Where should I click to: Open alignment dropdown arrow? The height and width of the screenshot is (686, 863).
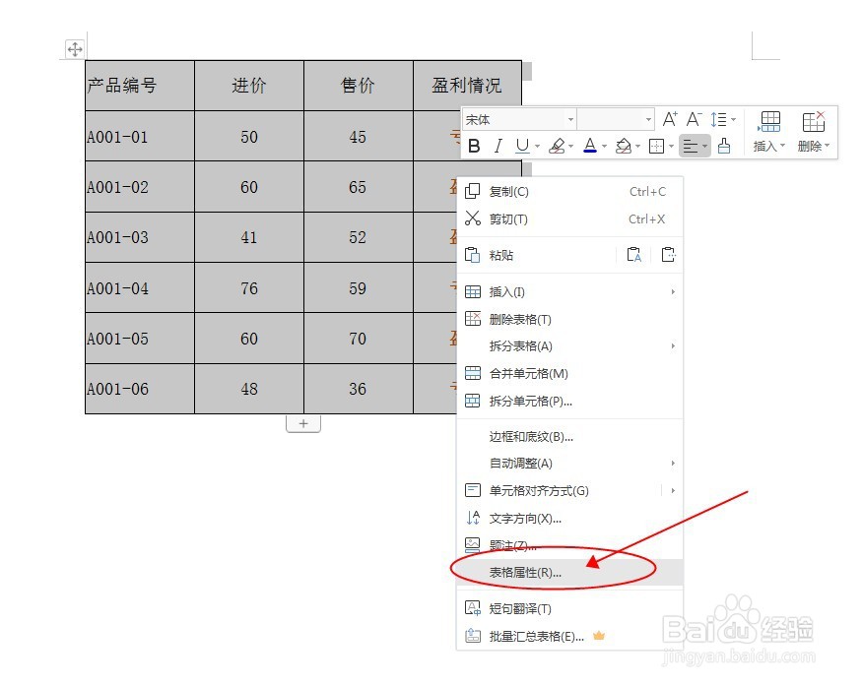tap(704, 147)
